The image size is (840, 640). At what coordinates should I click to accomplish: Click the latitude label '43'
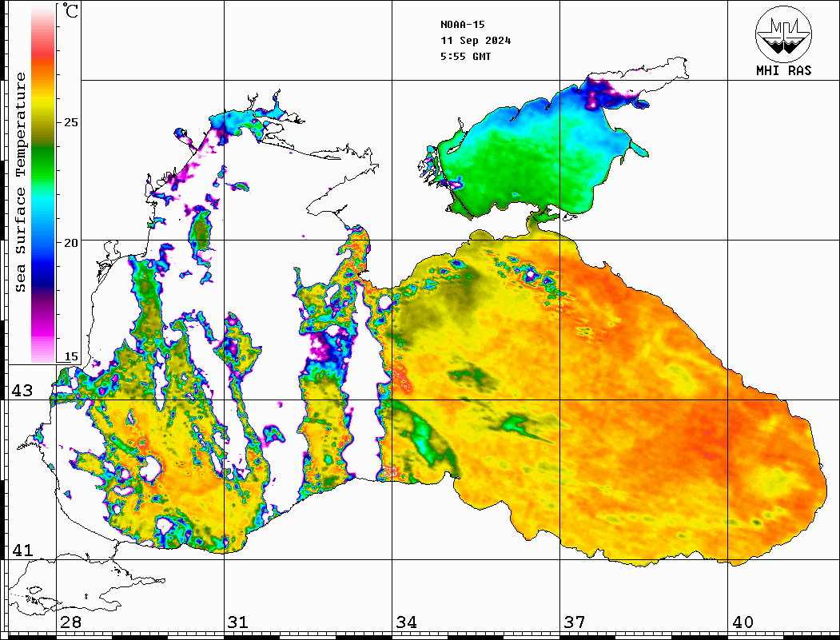pos(22,391)
